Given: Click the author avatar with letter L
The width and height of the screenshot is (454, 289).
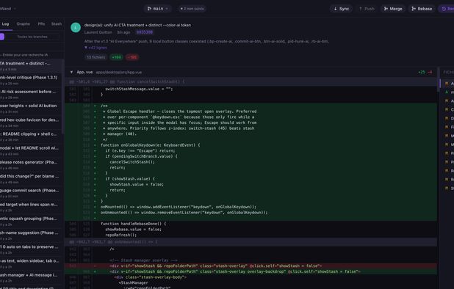Looking at the screenshot, I should pyautogui.click(x=76, y=27).
